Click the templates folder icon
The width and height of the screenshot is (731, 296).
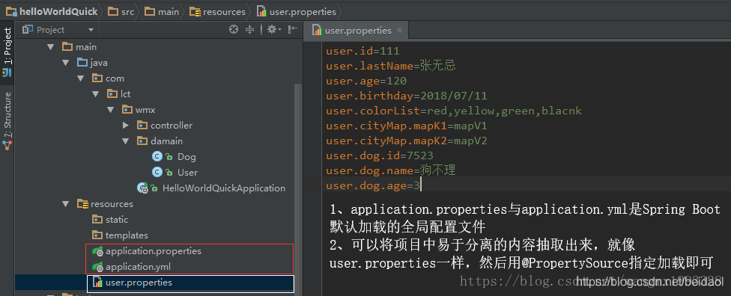tap(97, 235)
